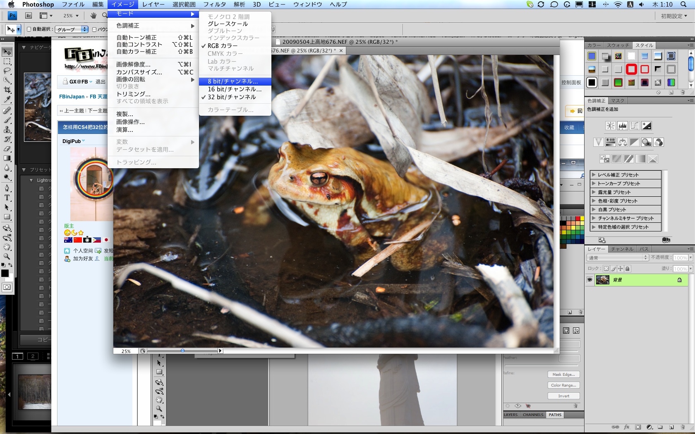Toggle the 自動選択 checkbox
The width and height of the screenshot is (695, 434).
pos(29,29)
